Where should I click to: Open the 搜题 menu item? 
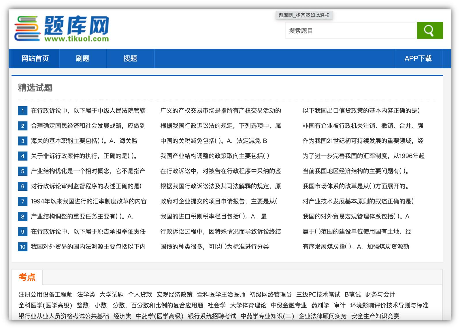pyautogui.click(x=130, y=59)
